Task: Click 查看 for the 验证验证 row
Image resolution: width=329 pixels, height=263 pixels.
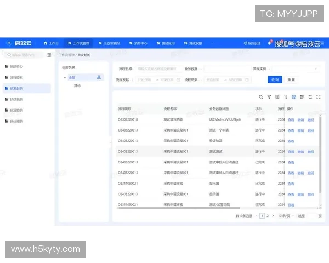Action: click(x=291, y=141)
